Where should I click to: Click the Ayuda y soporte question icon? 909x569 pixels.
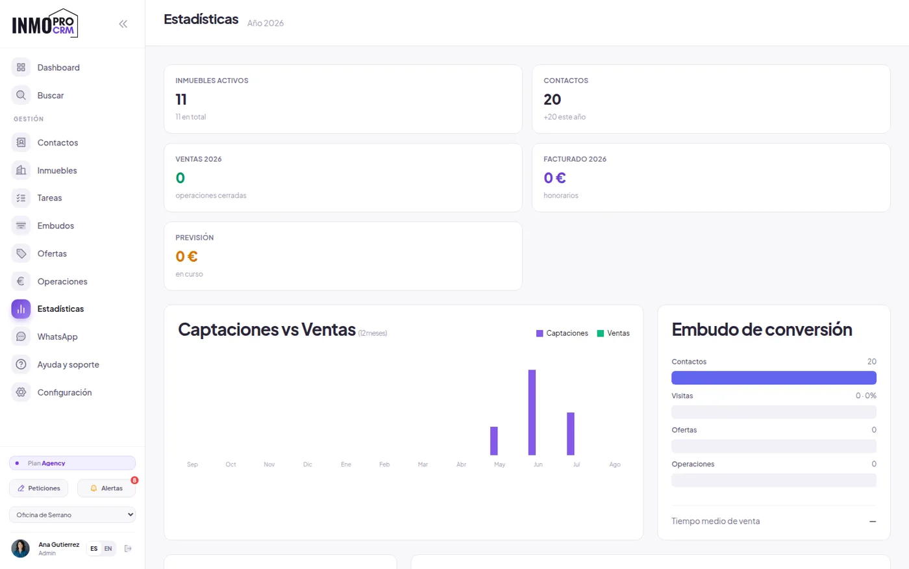coord(21,364)
